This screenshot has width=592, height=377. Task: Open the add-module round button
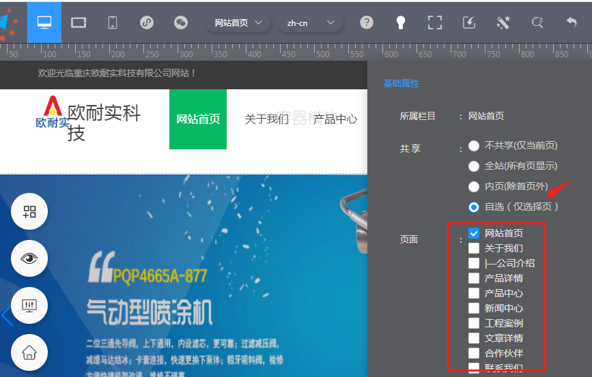pyautogui.click(x=29, y=211)
